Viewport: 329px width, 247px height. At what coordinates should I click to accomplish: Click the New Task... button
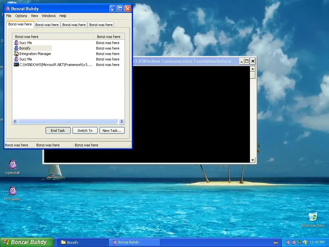click(112, 131)
